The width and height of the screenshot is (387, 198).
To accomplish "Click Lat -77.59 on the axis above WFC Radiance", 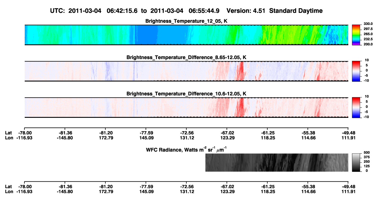I will point(146,133).
